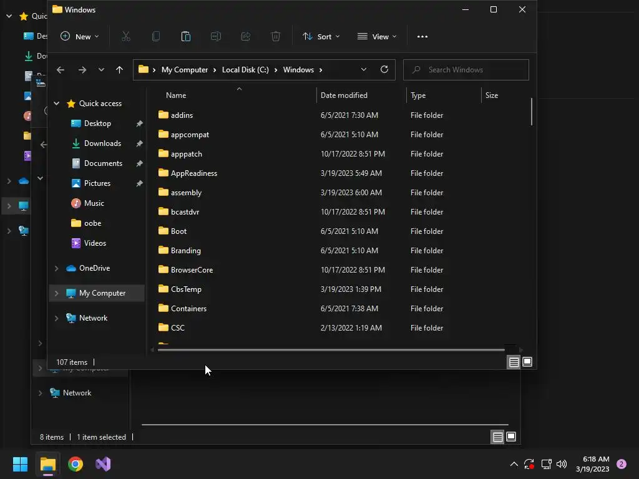Viewport: 639px width, 479px height.
Task: Open the Sort dropdown menu
Action: coord(321,37)
